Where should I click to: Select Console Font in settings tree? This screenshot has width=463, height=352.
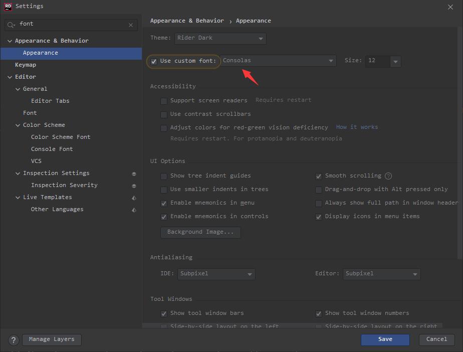pyautogui.click(x=52, y=149)
